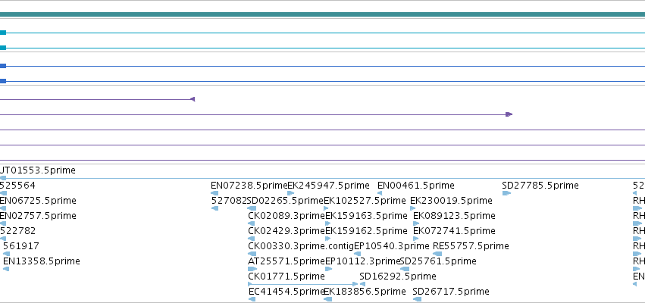Select the SD02265.5prime label

(285, 201)
